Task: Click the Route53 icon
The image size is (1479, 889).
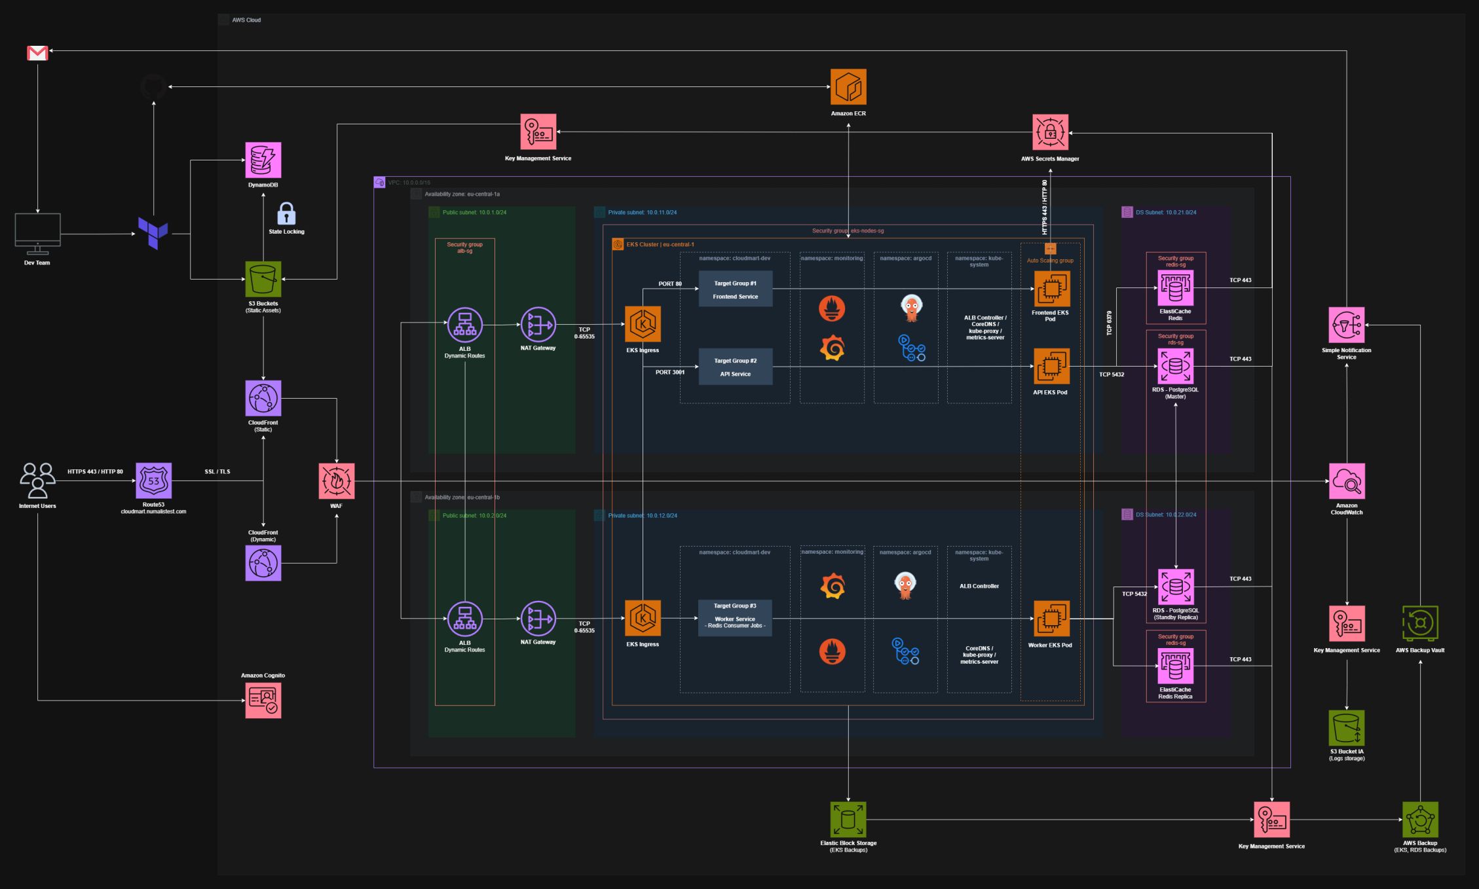Action: coord(153,481)
